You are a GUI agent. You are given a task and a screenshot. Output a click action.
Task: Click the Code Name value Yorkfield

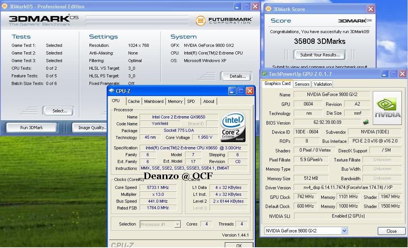pos(160,123)
